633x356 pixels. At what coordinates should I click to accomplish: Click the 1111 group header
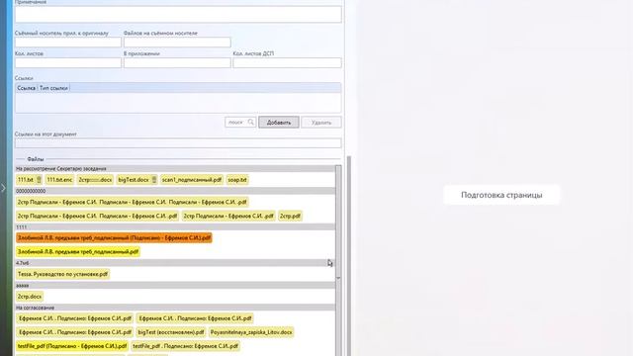pyautogui.click(x=175, y=227)
